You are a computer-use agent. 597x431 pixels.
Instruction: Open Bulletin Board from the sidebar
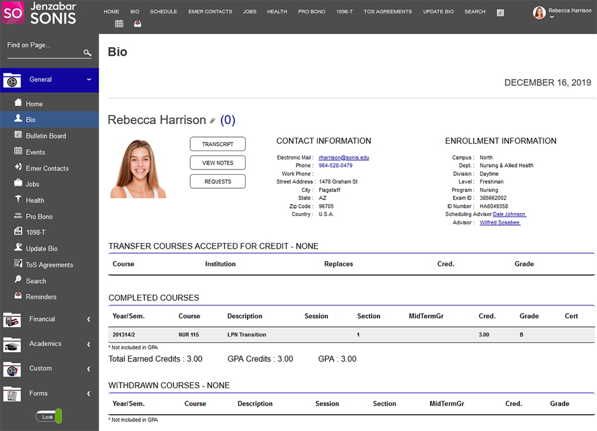[x=45, y=136]
